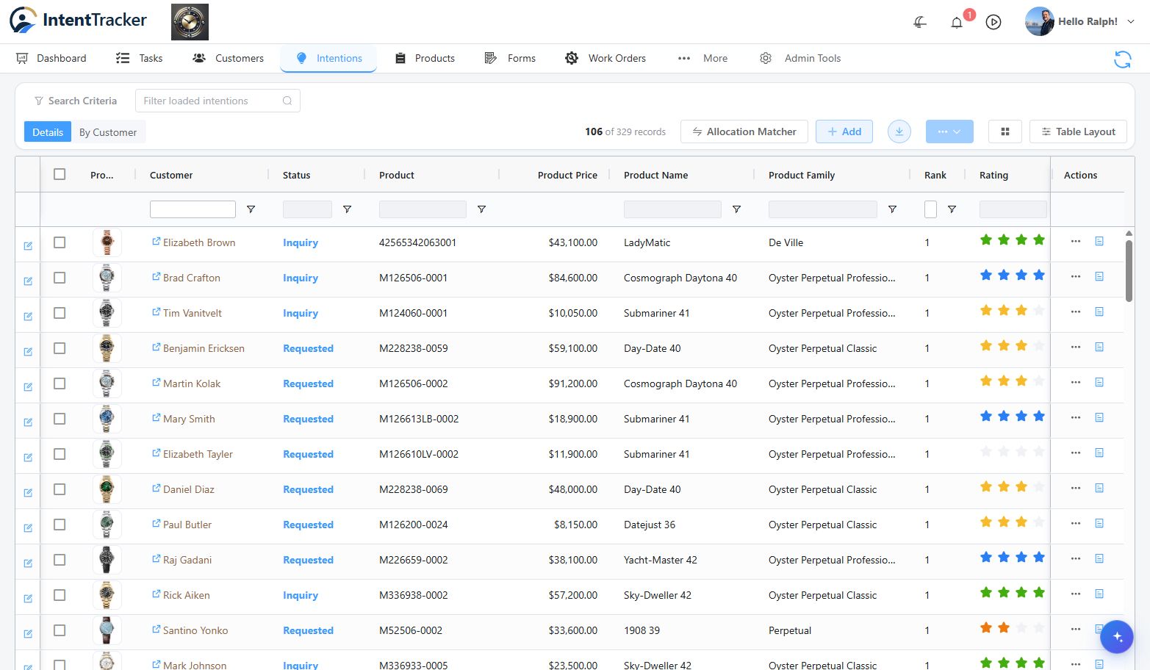
Task: Switch to grid card view icon
Action: [1005, 132]
